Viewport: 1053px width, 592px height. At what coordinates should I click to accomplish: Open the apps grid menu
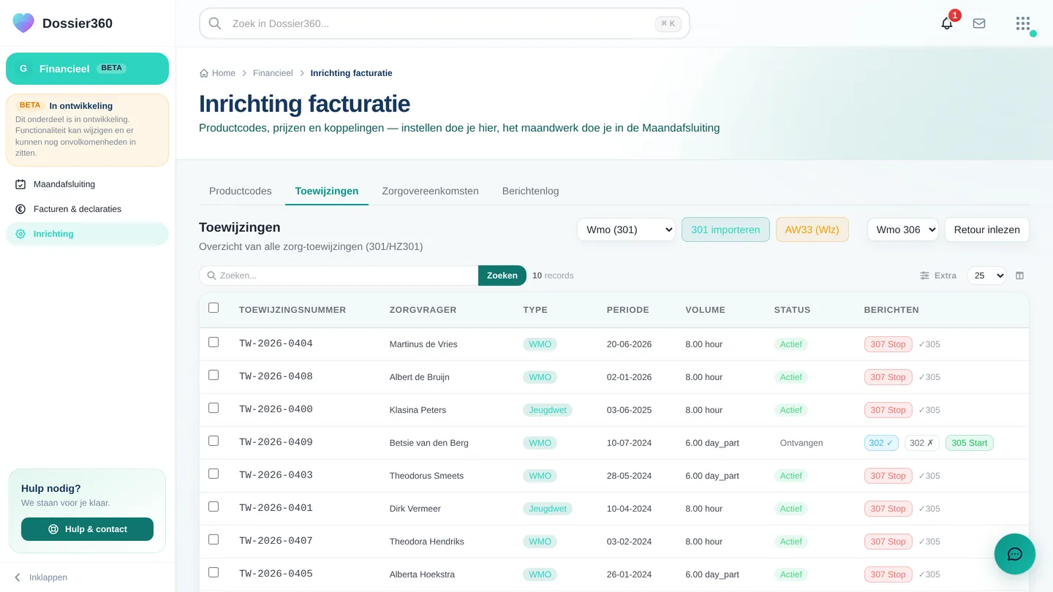[1023, 23]
